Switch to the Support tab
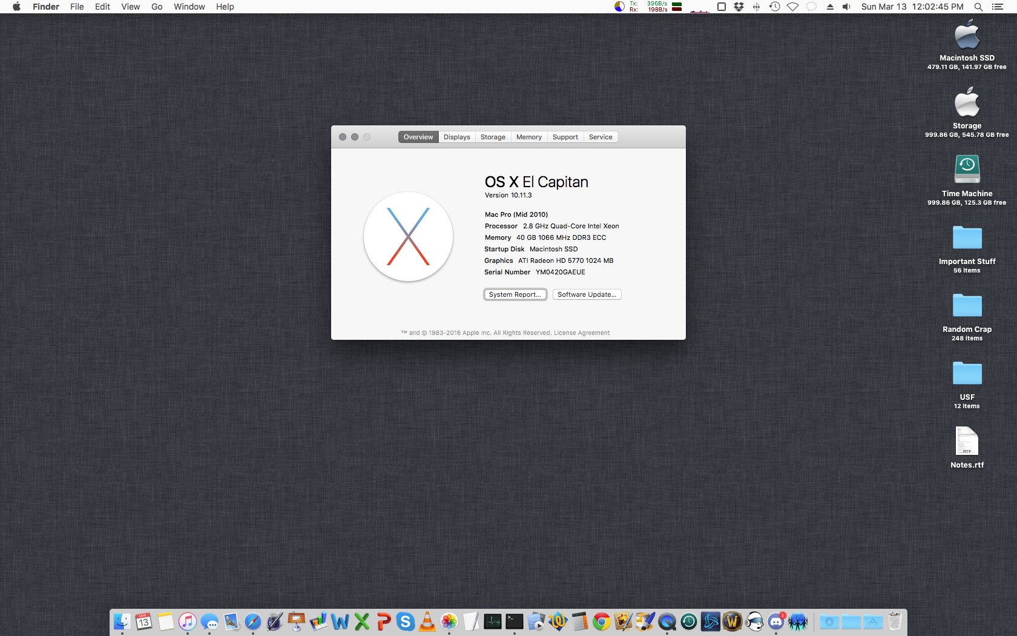The height and width of the screenshot is (636, 1017). [565, 137]
